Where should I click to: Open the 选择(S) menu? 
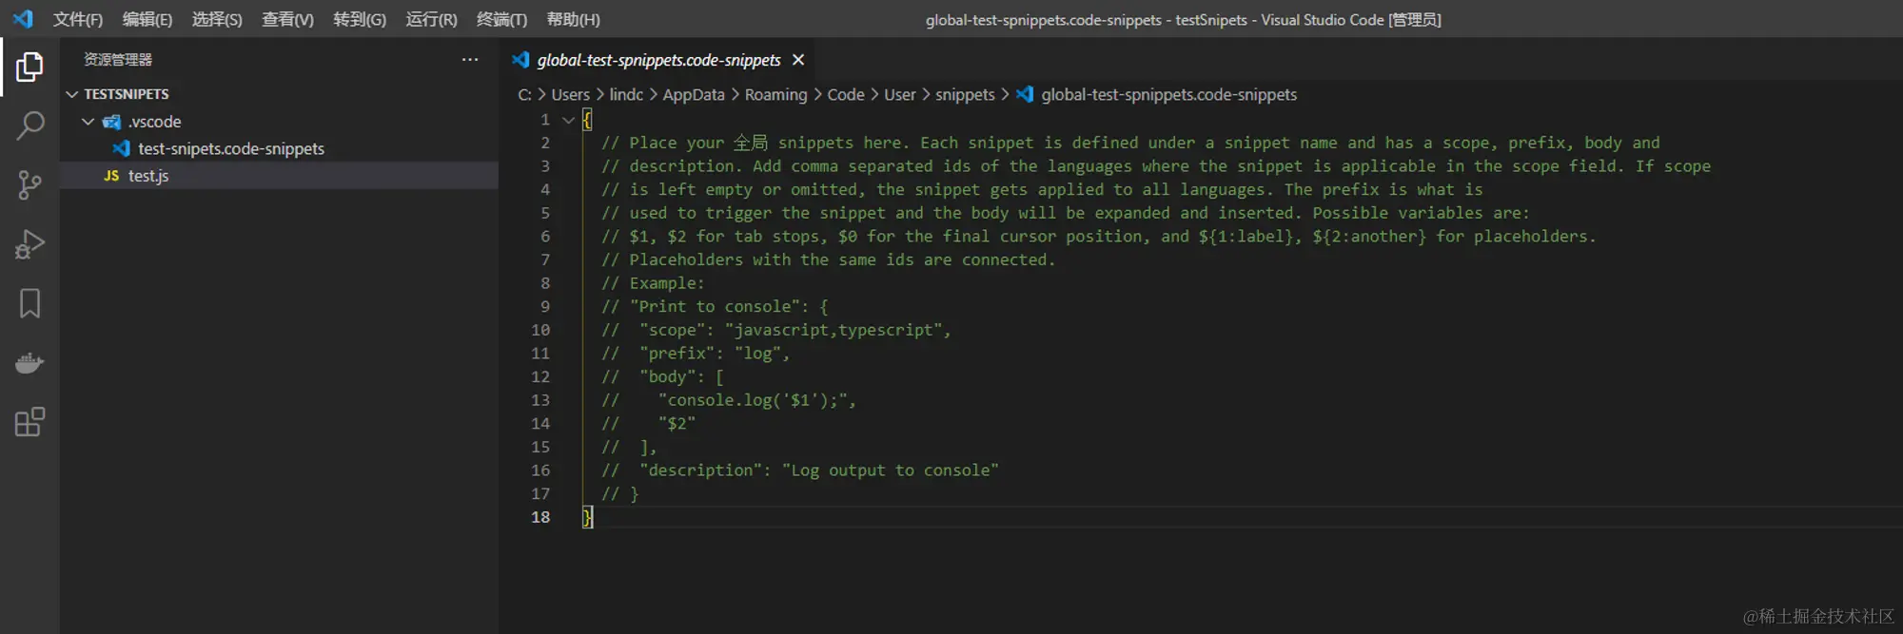tap(217, 19)
